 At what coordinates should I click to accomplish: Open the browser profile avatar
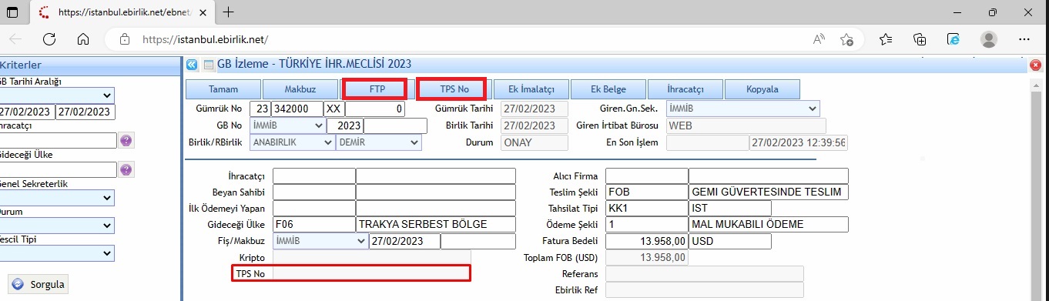989,39
